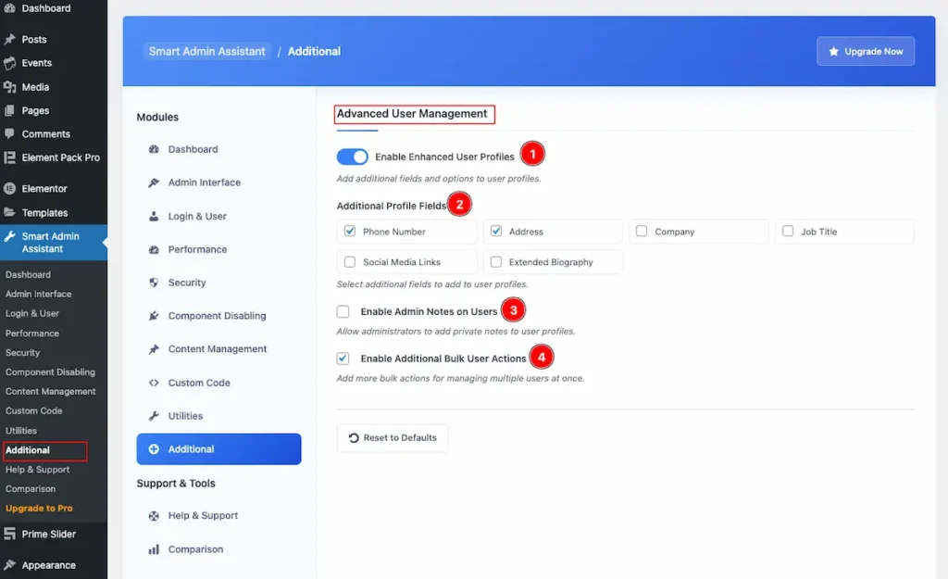Click the Utilities wrench icon in Modules
Viewport: 948px width, 579px height.
pyautogui.click(x=155, y=416)
